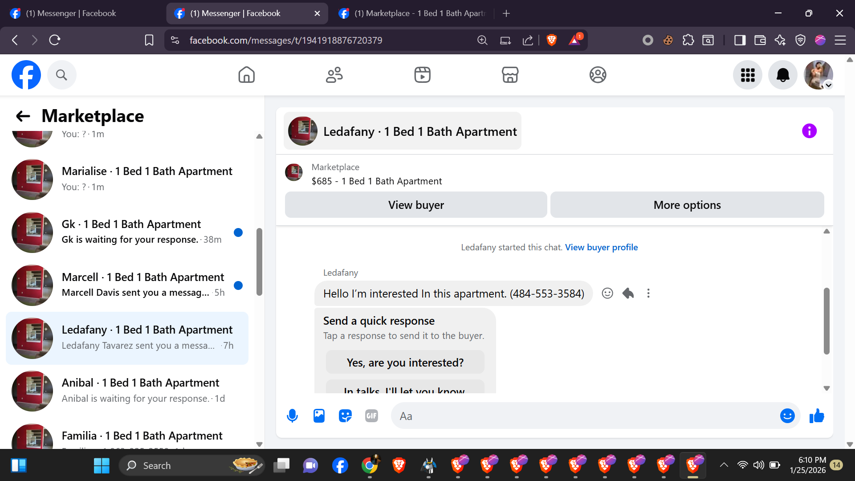Open the Groups icon in top navigation
This screenshot has width=855, height=481.
click(x=598, y=75)
